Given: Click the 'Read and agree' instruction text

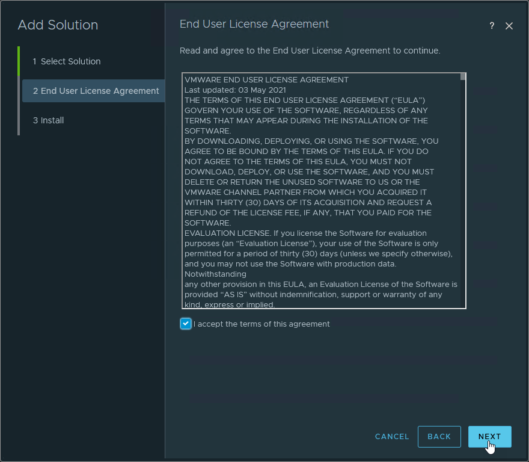Looking at the screenshot, I should (x=310, y=51).
